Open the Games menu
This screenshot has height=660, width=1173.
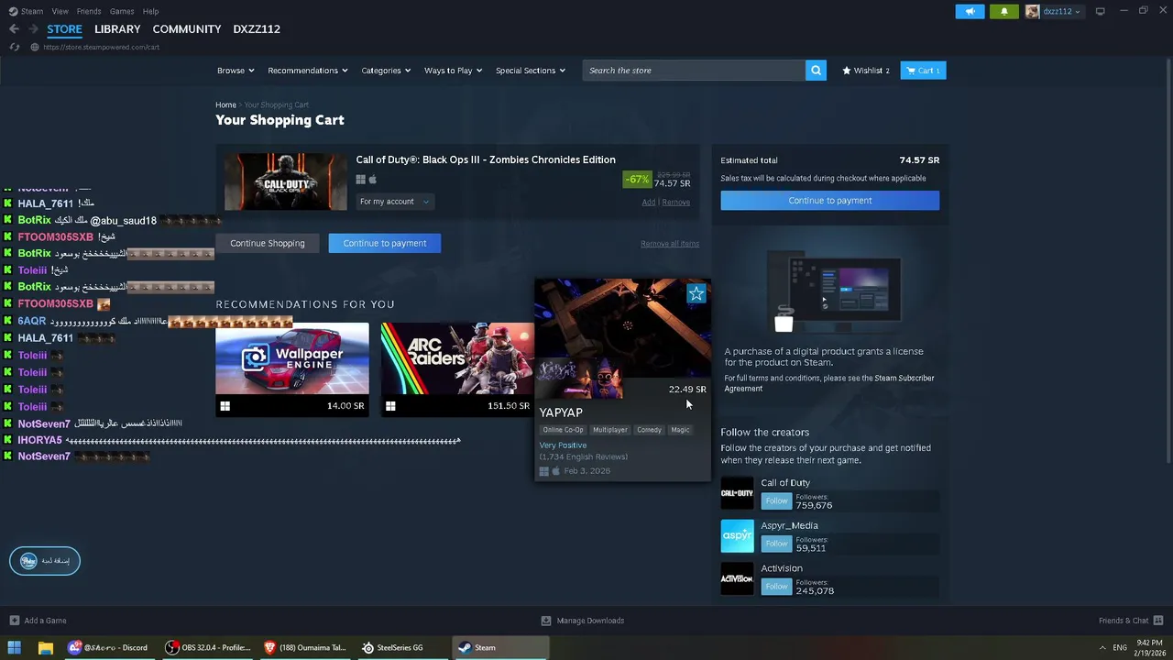[x=122, y=11]
